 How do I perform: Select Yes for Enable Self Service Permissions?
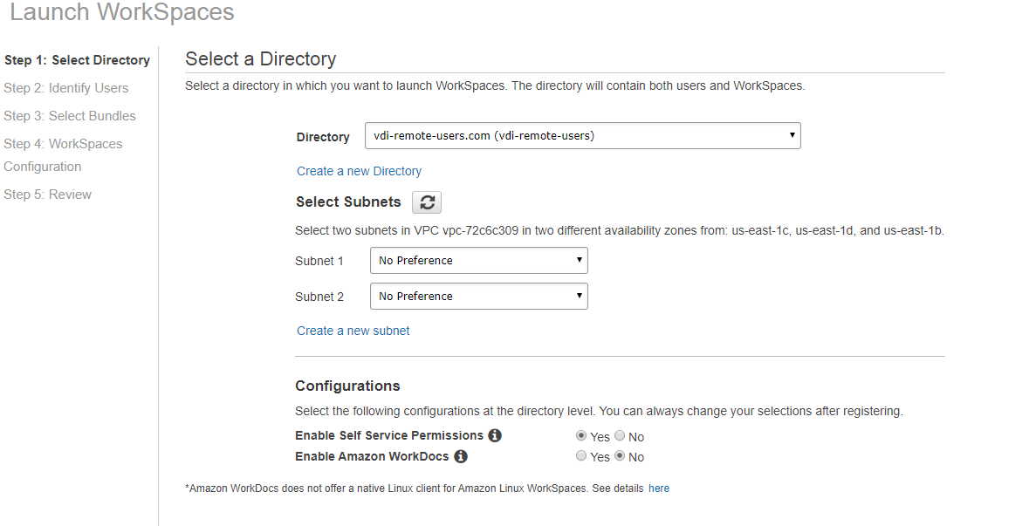[581, 435]
